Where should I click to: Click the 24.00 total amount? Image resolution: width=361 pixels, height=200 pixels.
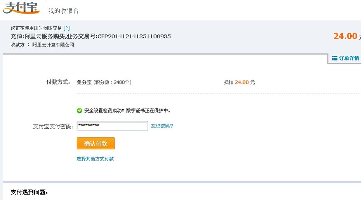coord(345,36)
